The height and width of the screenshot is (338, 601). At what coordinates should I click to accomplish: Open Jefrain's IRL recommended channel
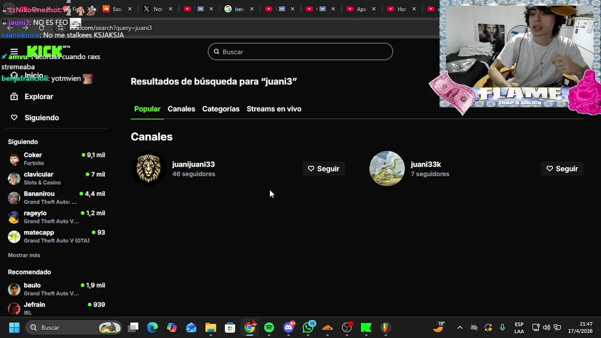(56, 308)
